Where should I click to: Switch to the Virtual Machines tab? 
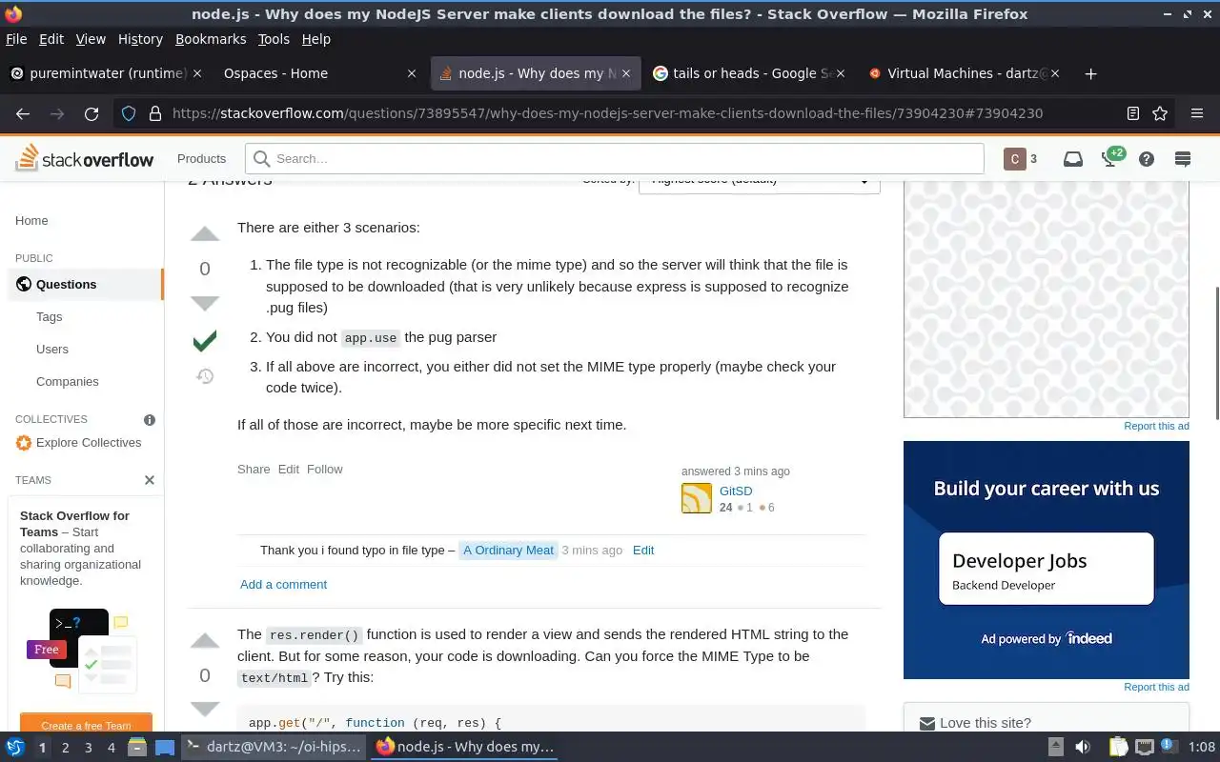pyautogui.click(x=965, y=73)
